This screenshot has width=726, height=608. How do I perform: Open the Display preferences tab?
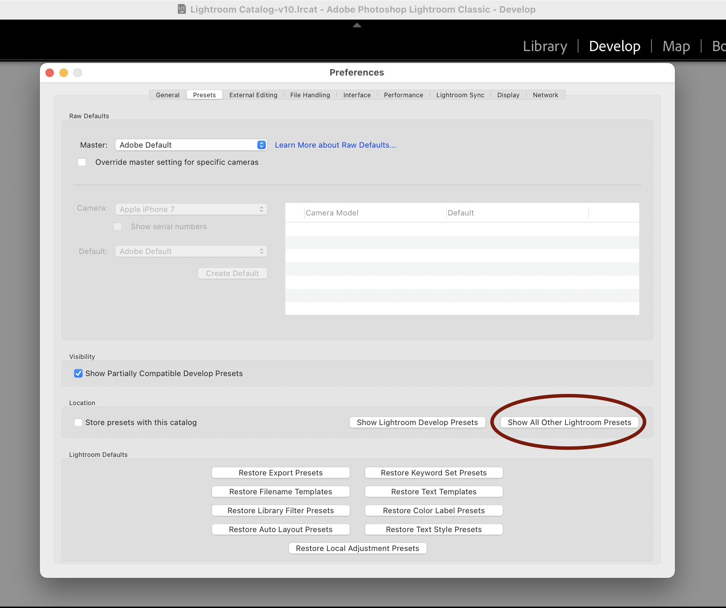pos(508,95)
